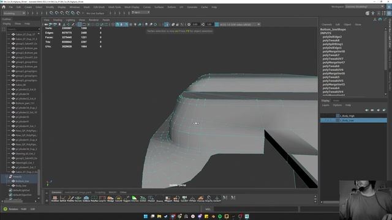Toggle snap to grids in the status line
This screenshot has width=392, height=220.
tap(51, 13)
